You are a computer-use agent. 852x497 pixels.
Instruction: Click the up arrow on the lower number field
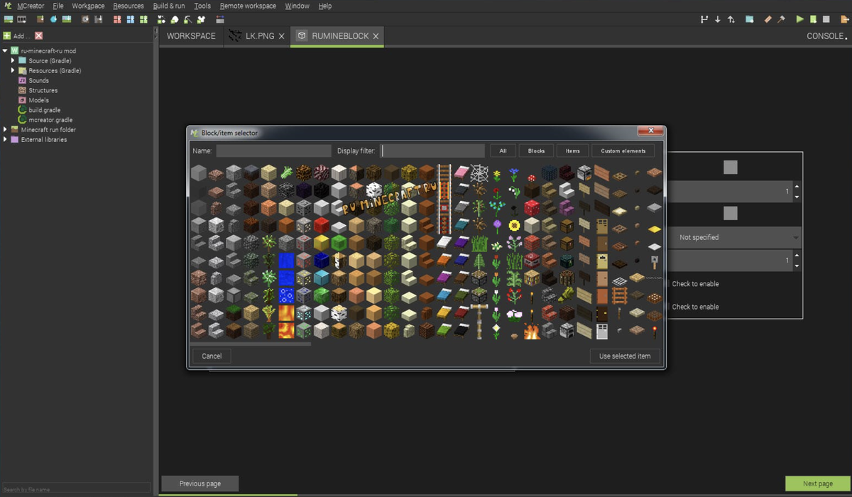tap(797, 256)
